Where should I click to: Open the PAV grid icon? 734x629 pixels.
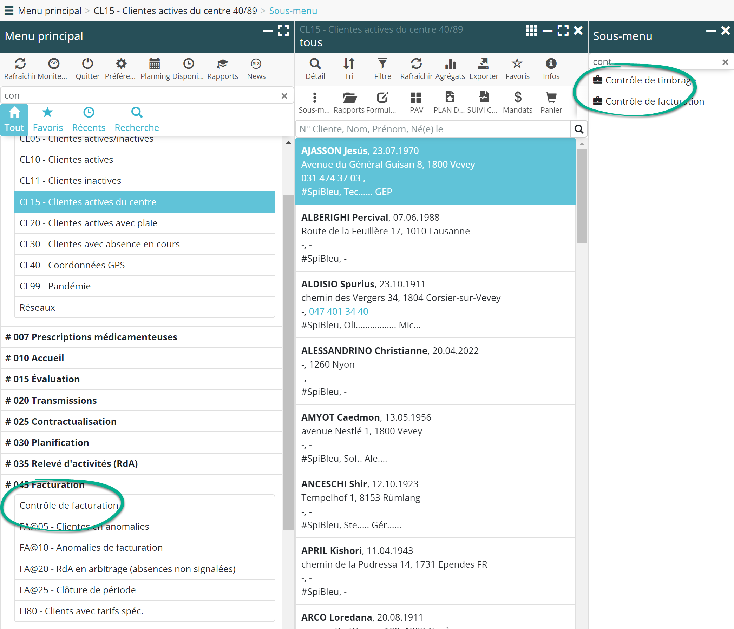416,97
